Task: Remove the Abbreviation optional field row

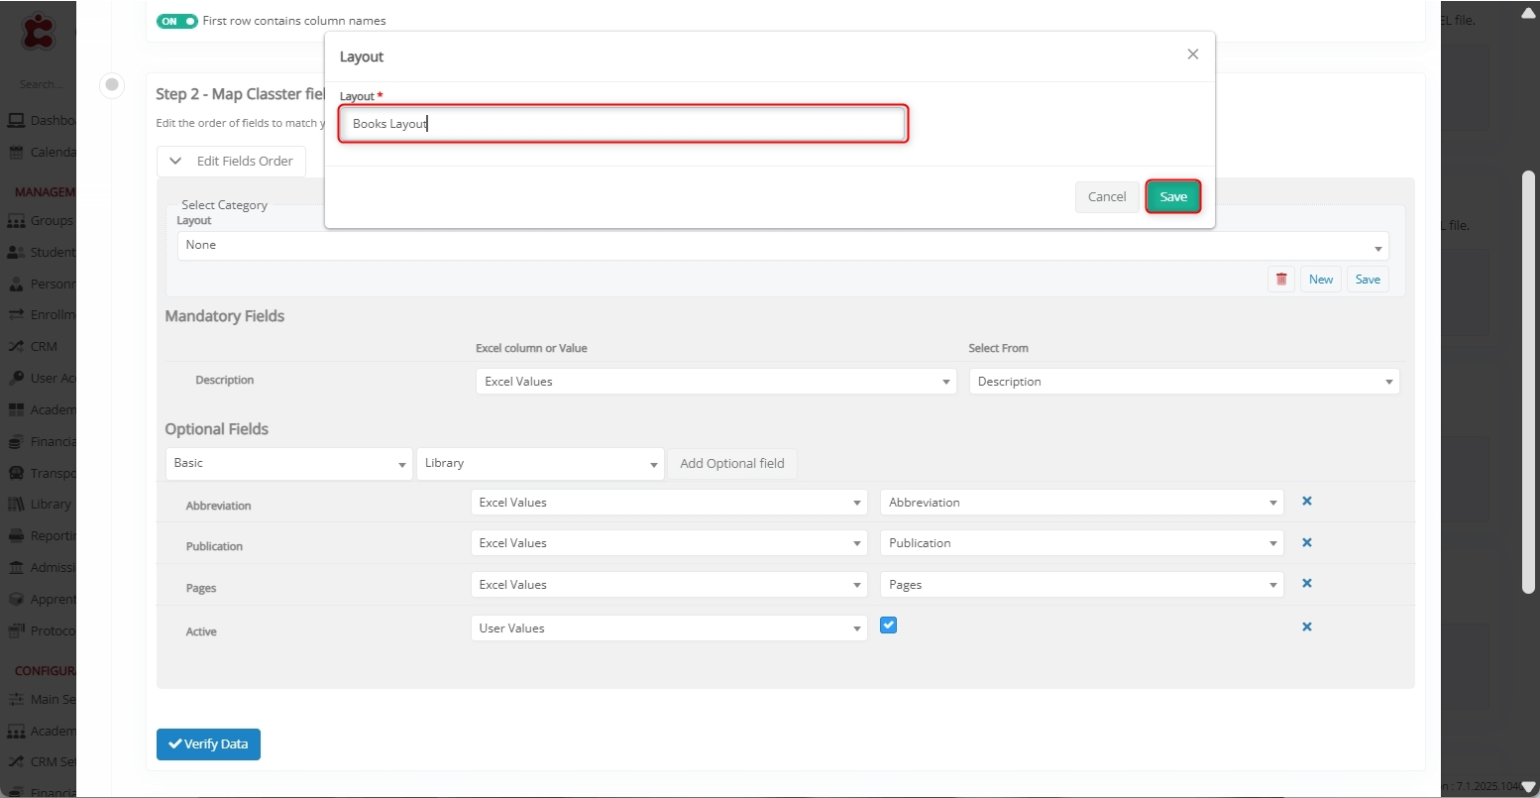Action: 1306,502
